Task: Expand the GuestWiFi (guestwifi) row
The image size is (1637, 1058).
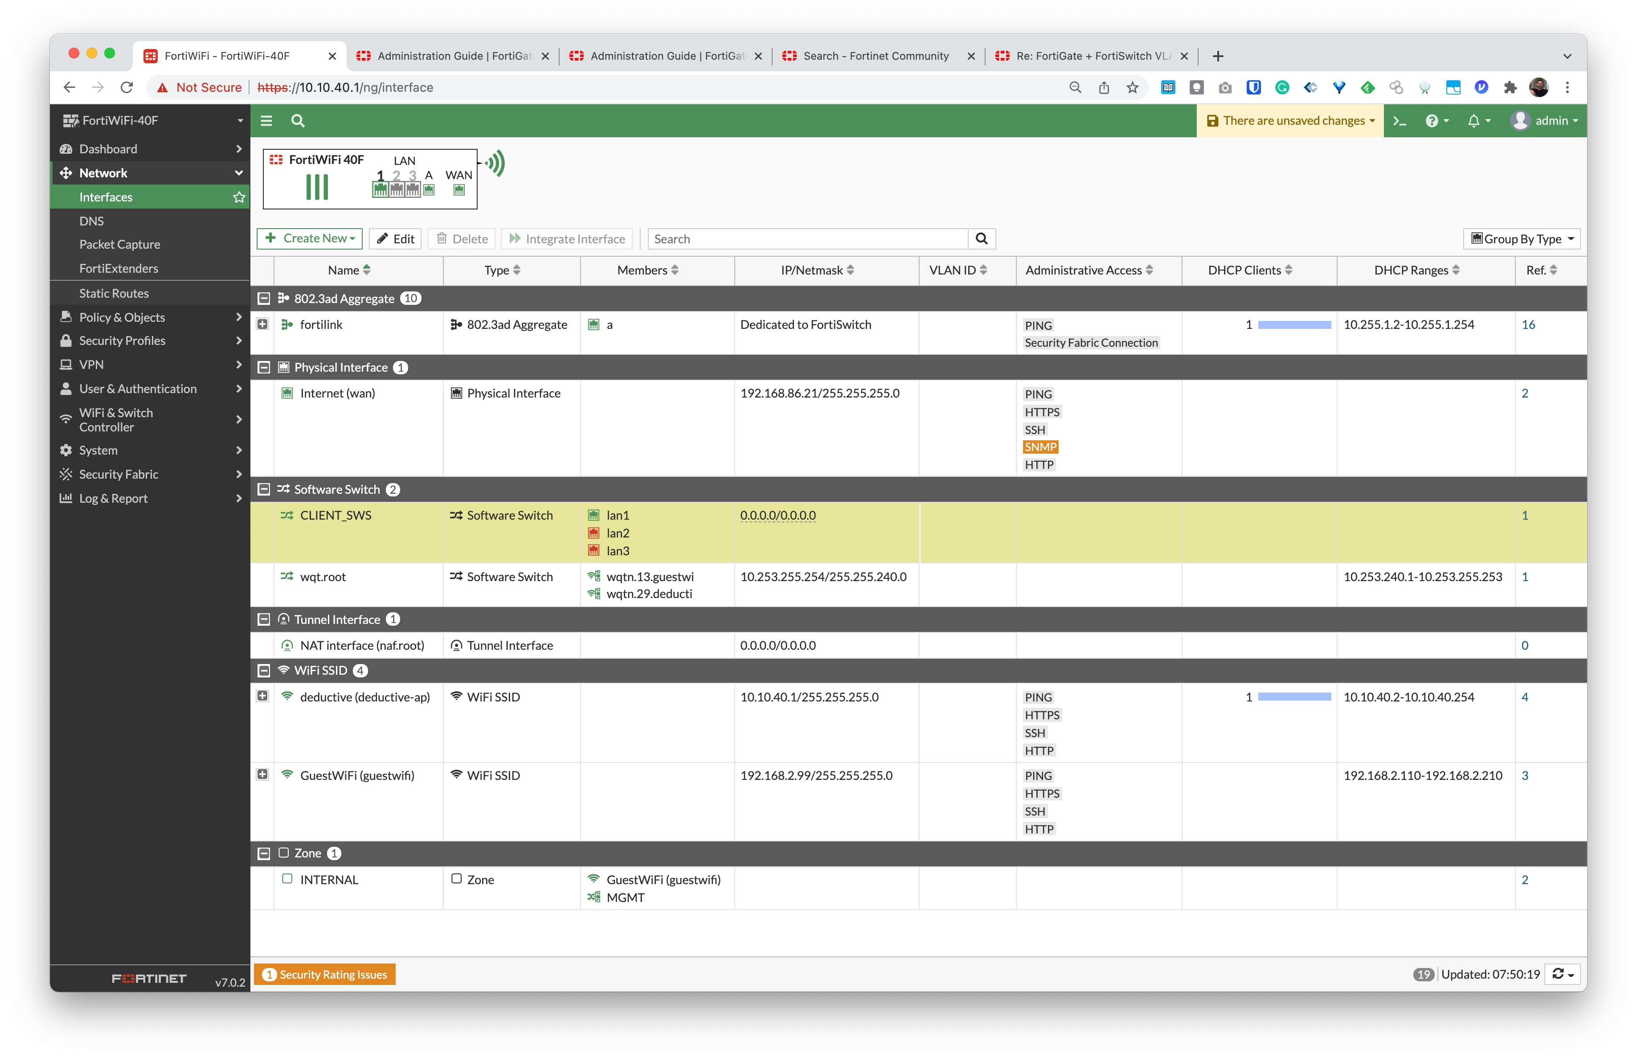Action: tap(262, 774)
